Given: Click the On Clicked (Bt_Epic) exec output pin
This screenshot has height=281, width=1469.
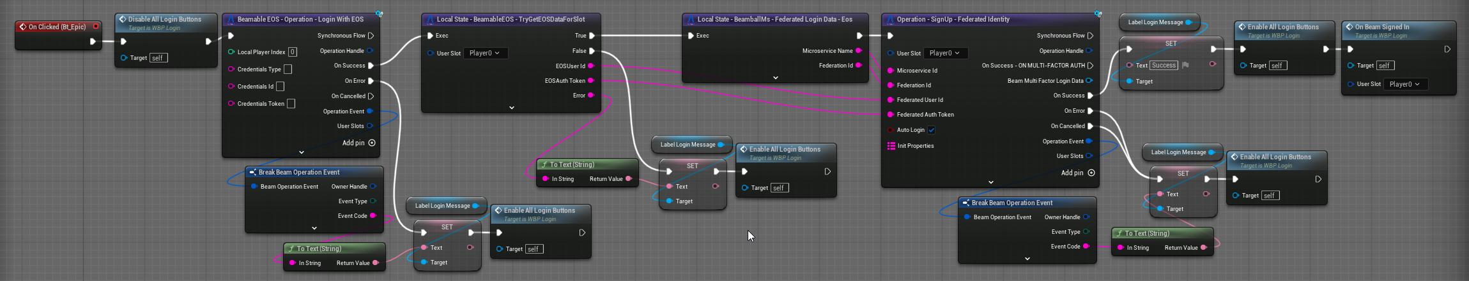Looking at the screenshot, I should [x=93, y=41].
